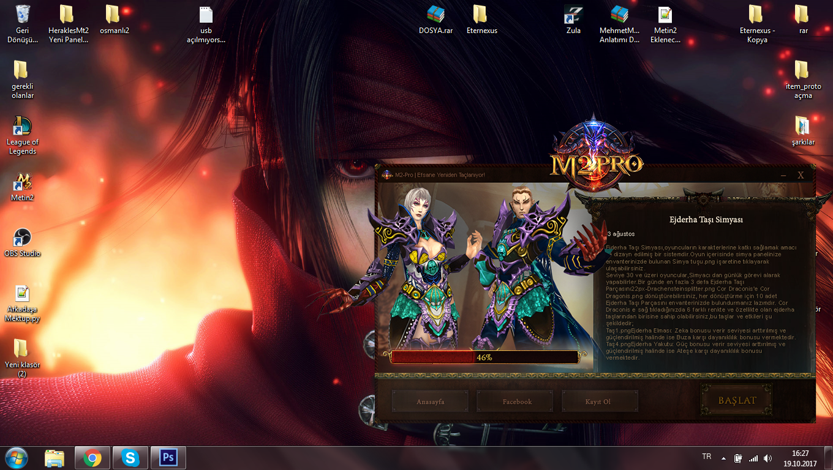
Task: Select the gerekli olanlar folder
Action: click(22, 79)
